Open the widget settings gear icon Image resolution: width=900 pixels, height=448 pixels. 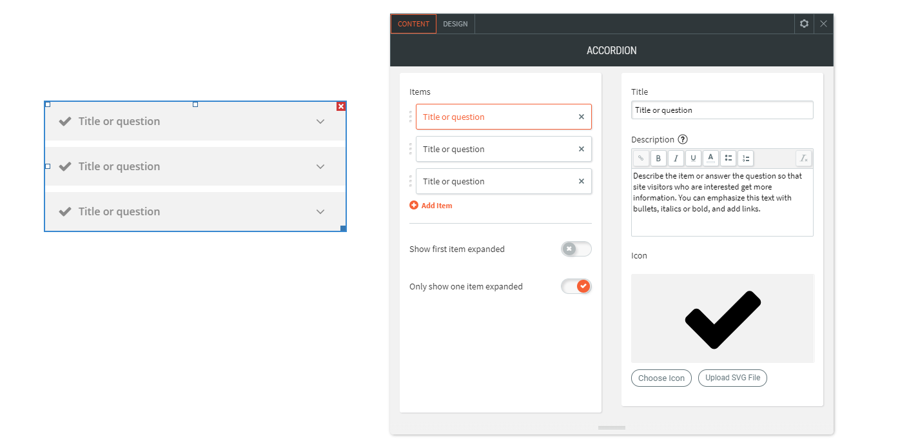(804, 23)
